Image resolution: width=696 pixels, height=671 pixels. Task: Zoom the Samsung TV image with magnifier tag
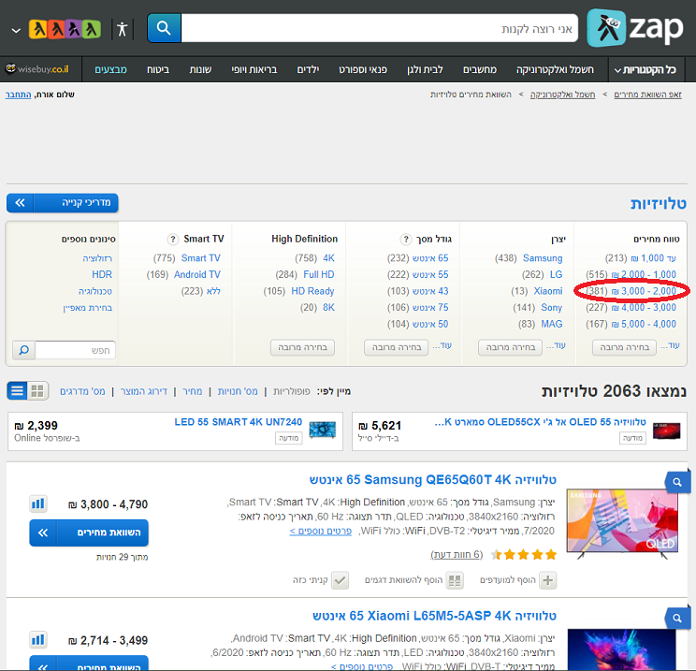pyautogui.click(x=676, y=482)
